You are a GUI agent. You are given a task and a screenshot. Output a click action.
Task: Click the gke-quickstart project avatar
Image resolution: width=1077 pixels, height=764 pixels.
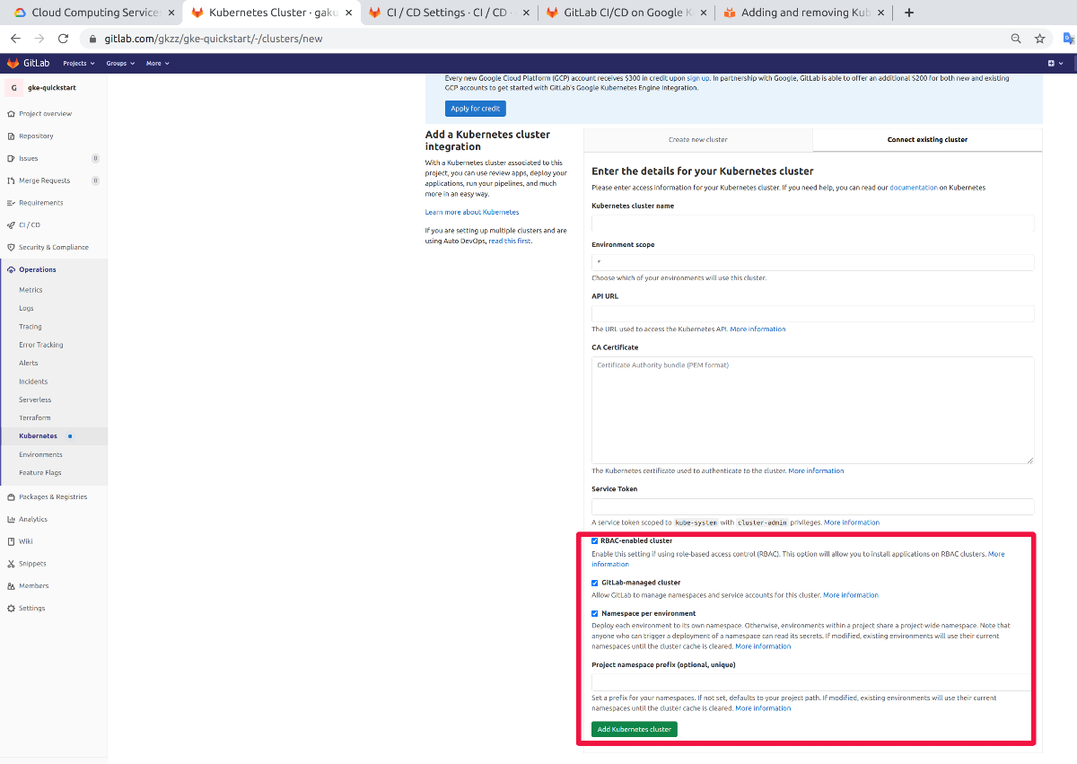[x=13, y=88]
